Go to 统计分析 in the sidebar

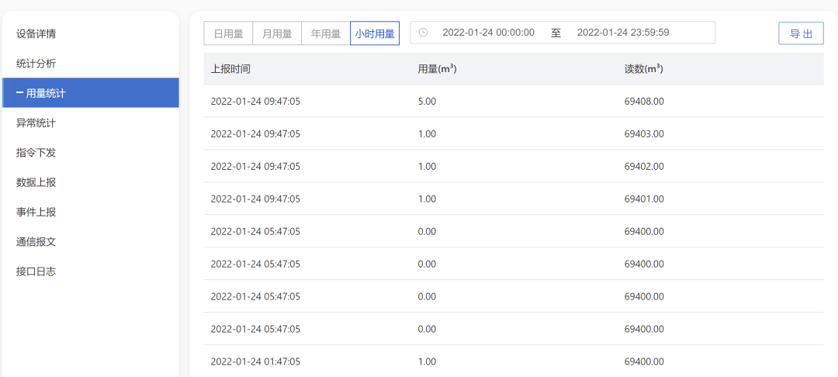point(36,64)
